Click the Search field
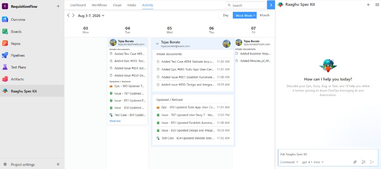381x169 pixels. click(245, 5)
